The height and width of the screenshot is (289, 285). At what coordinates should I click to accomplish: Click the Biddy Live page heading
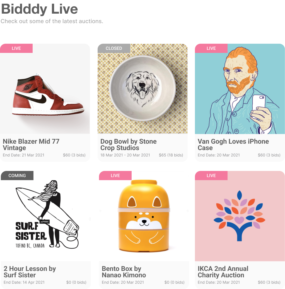(x=40, y=9)
